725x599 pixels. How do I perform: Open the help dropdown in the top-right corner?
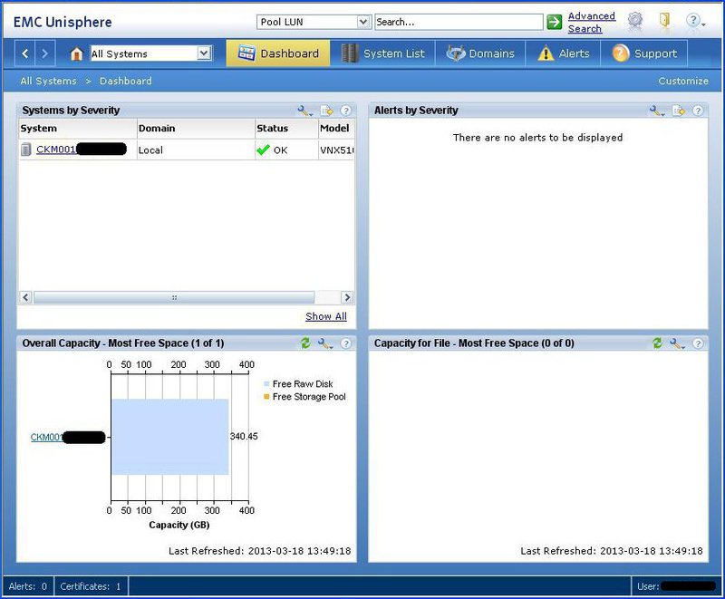tap(696, 20)
